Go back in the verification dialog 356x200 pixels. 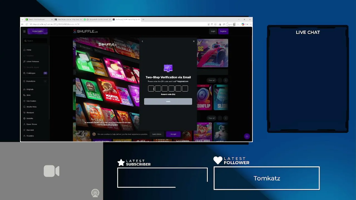click(x=142, y=41)
